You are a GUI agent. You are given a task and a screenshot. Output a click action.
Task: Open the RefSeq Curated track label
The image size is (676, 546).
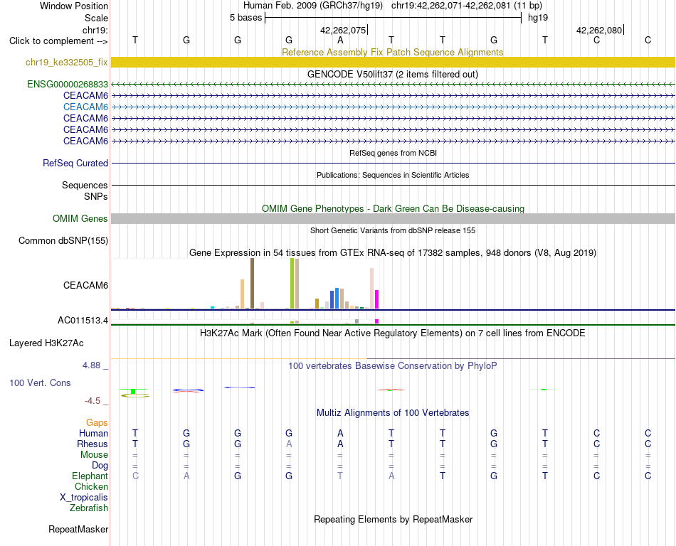(75, 164)
